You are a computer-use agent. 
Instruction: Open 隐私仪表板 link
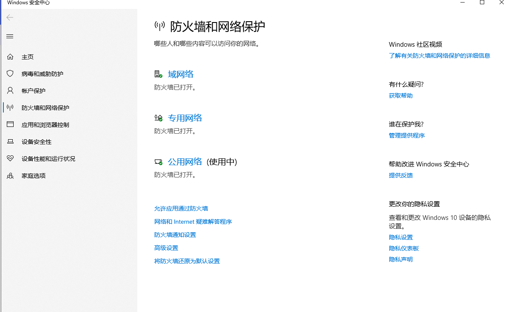[x=404, y=248]
